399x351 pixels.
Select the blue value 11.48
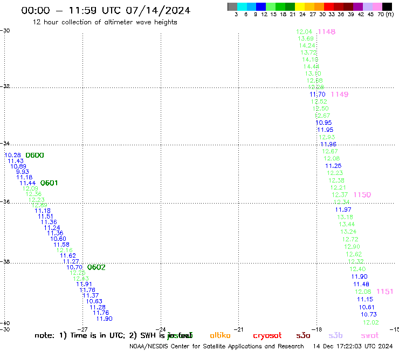click(361, 284)
